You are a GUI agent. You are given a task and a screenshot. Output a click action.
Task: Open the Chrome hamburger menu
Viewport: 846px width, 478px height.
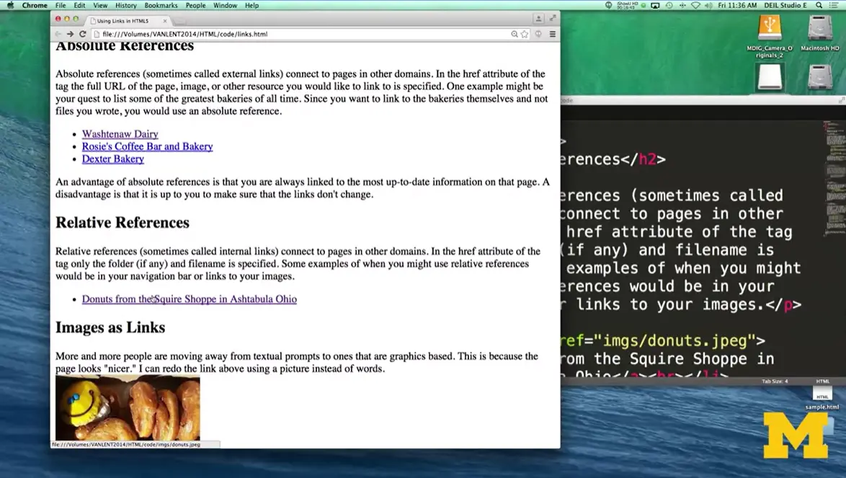click(553, 34)
